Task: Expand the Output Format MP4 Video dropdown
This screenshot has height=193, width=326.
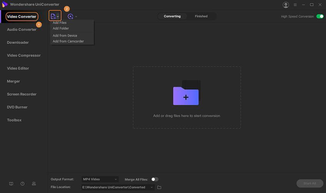Action: [100, 179]
